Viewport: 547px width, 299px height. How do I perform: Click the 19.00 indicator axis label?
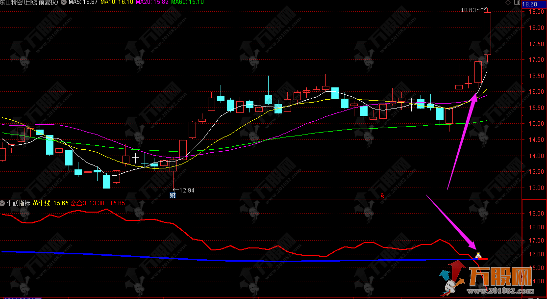[536, 214]
